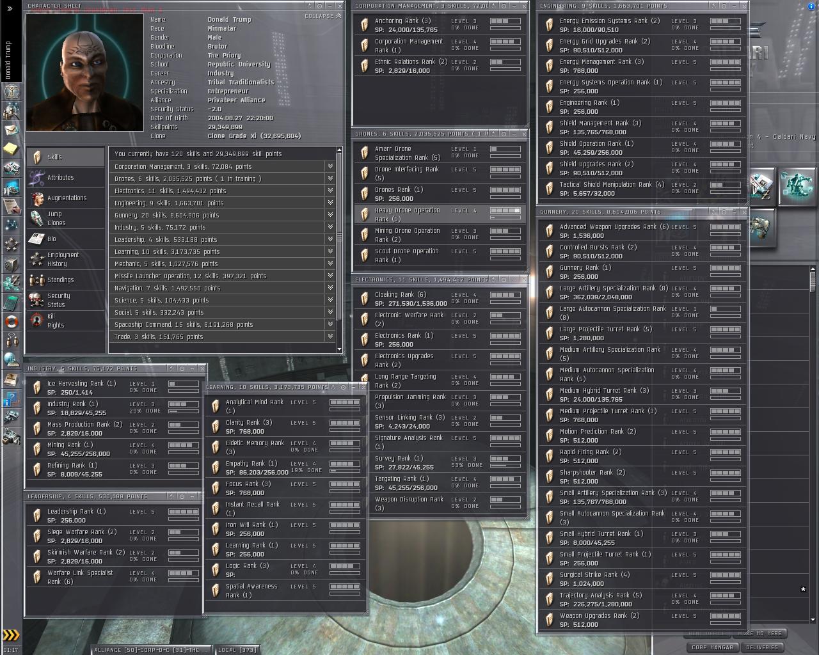Open the Jump Clones tab
The width and height of the screenshot is (819, 655).
click(x=65, y=218)
